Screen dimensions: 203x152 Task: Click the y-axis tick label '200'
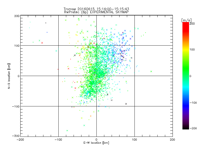point(17,16)
